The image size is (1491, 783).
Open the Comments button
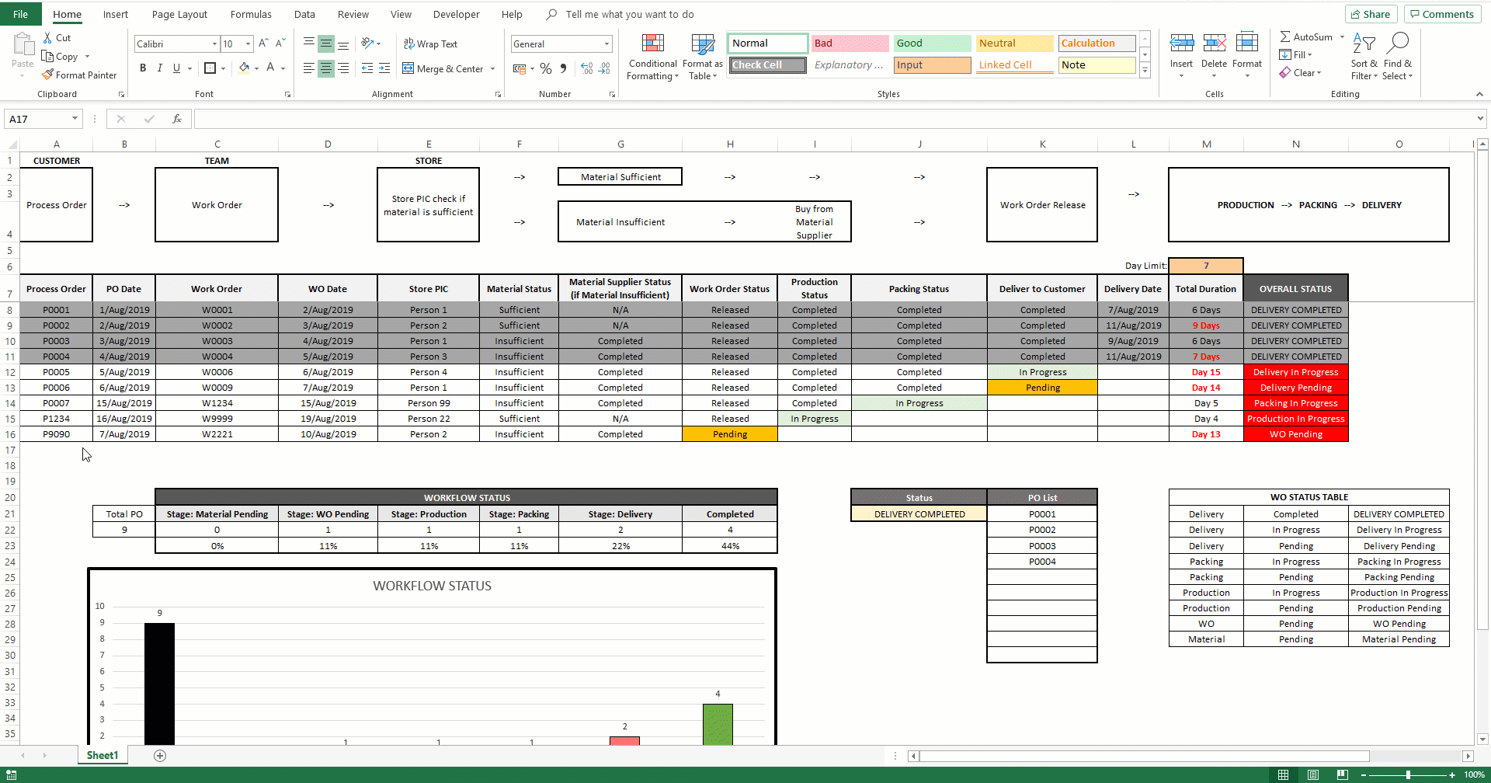[1441, 14]
